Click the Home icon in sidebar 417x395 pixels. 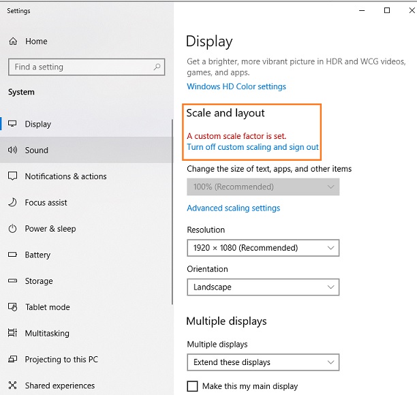(x=12, y=42)
